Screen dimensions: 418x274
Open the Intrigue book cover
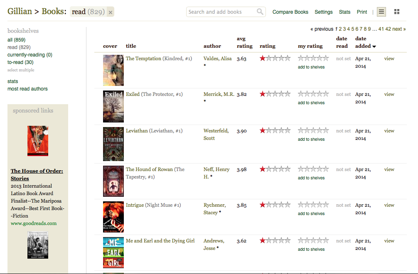point(113,217)
